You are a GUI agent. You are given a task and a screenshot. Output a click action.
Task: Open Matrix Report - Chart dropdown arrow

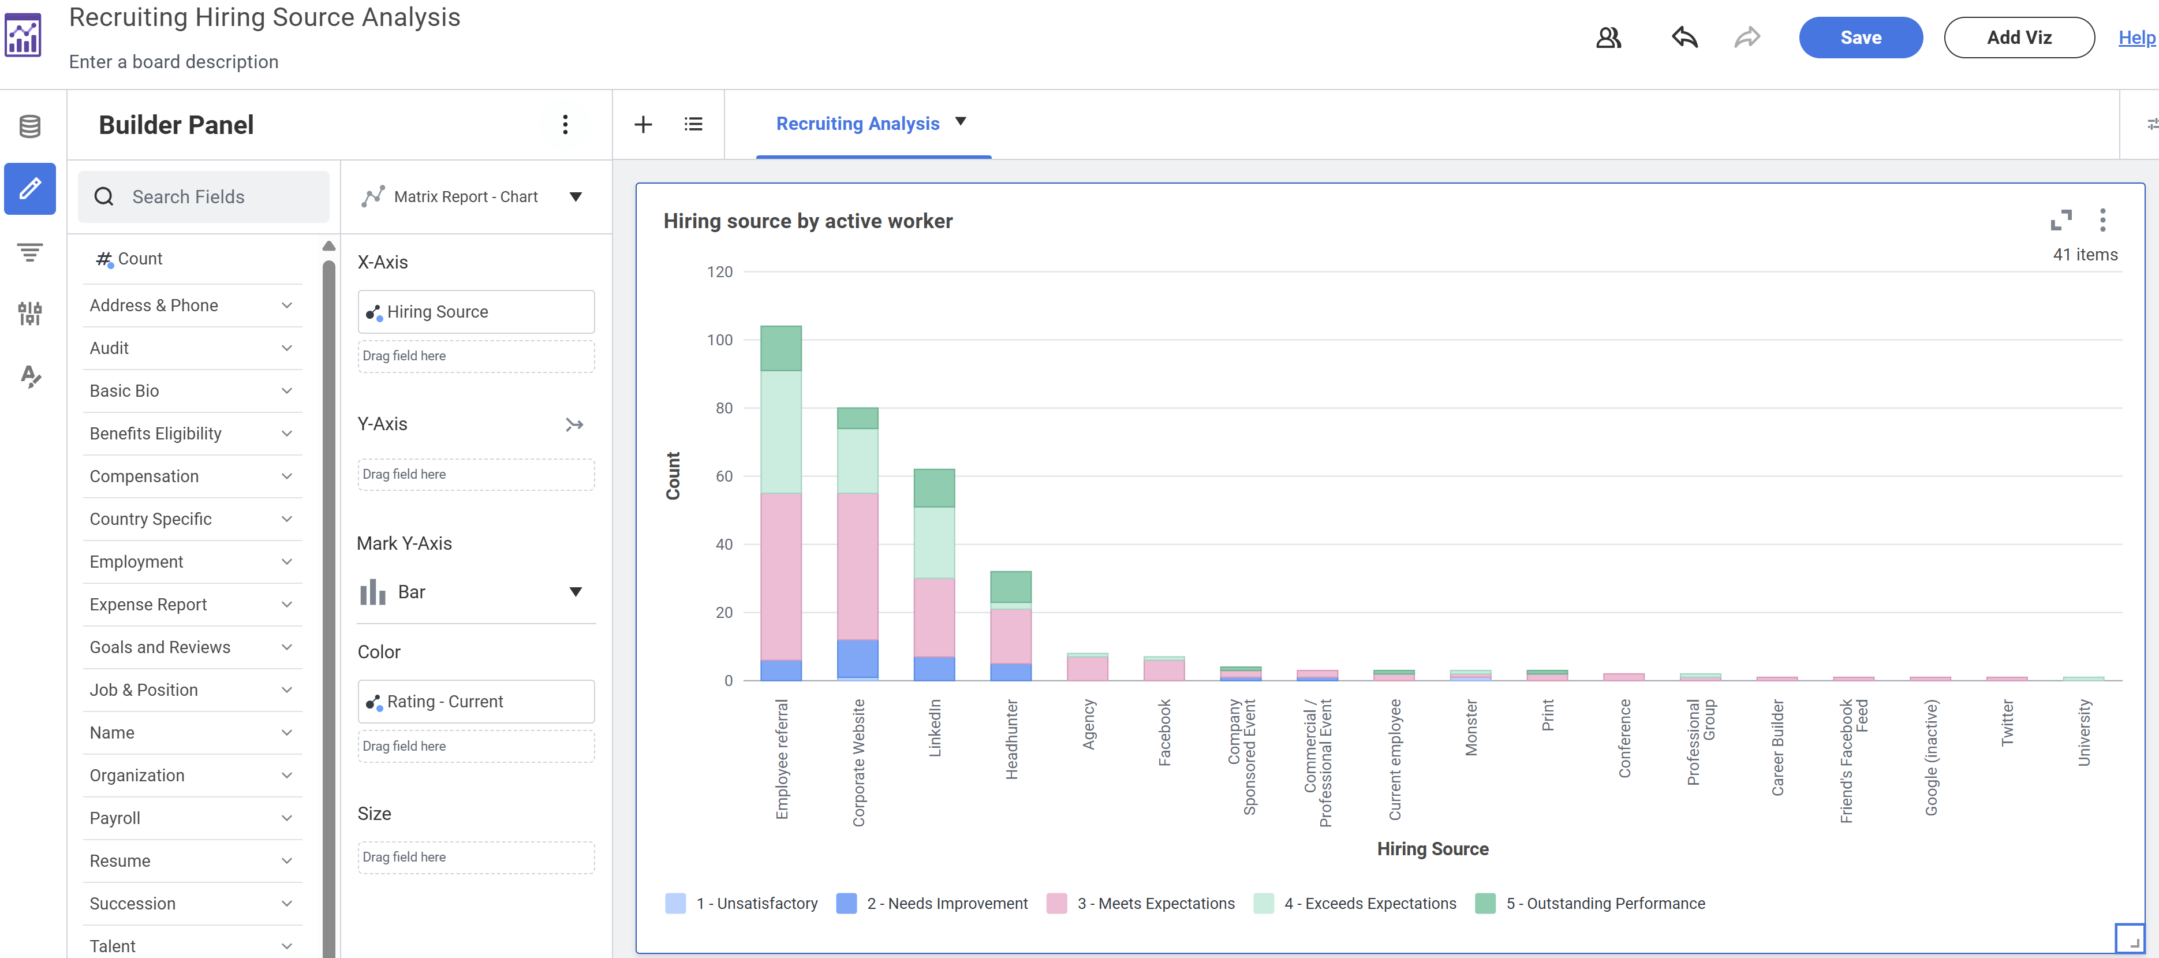coord(576,197)
